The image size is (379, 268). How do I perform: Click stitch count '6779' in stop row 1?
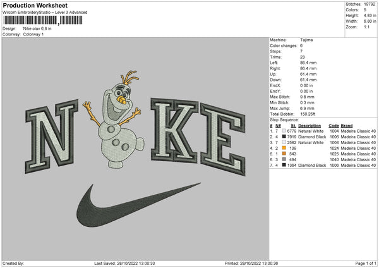(x=292, y=131)
